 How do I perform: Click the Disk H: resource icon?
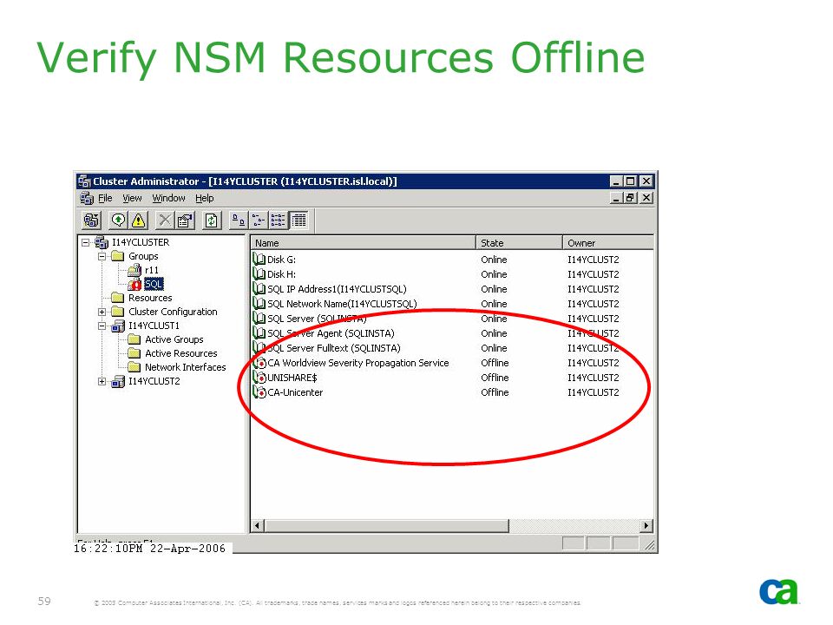point(259,274)
